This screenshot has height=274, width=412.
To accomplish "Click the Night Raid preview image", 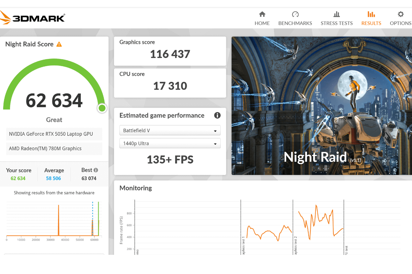I will coord(321,105).
